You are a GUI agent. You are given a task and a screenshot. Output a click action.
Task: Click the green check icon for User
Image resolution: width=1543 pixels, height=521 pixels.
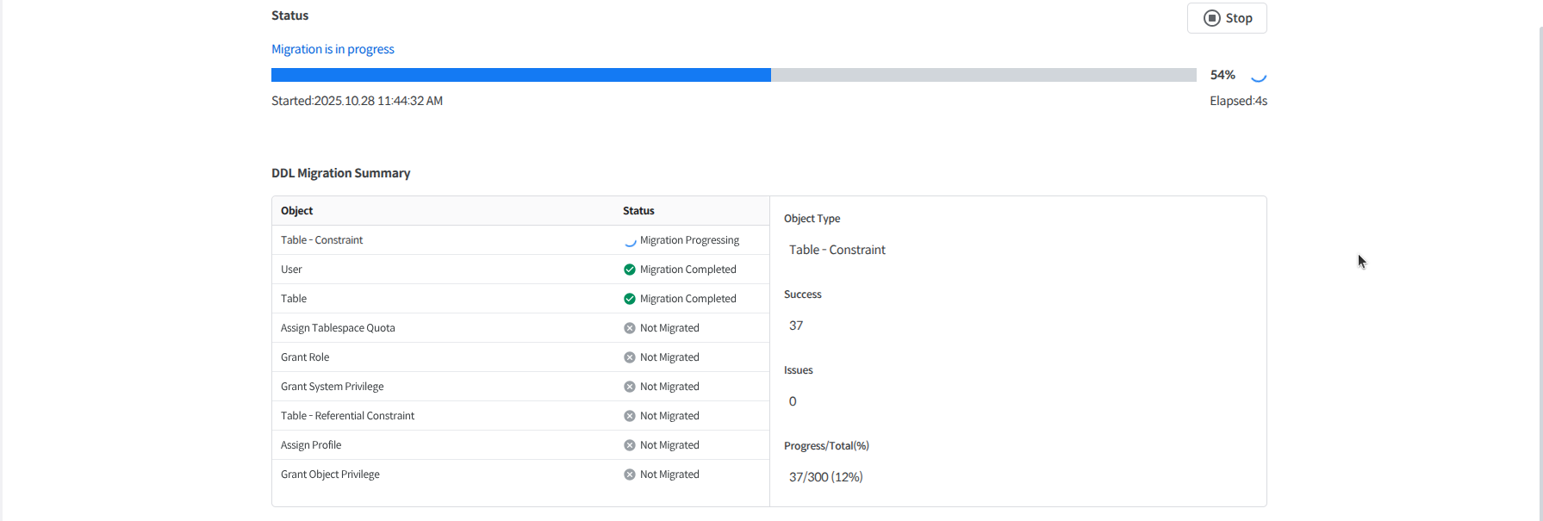tap(630, 270)
